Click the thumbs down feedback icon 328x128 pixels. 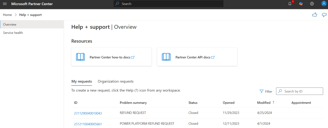tap(324, 15)
